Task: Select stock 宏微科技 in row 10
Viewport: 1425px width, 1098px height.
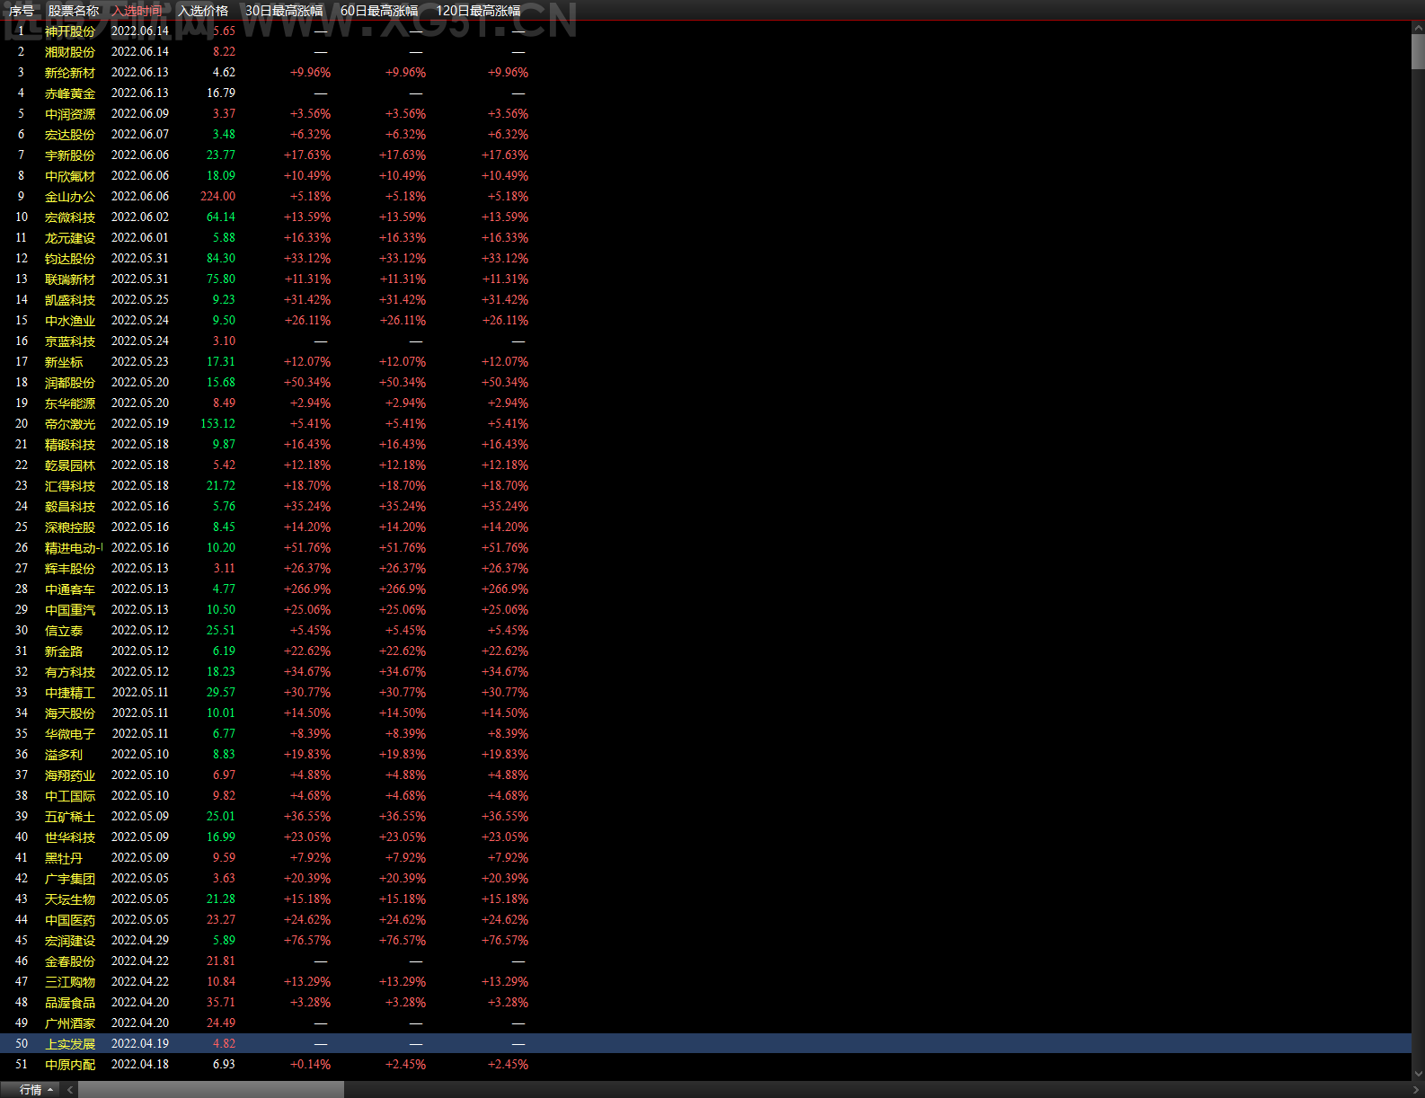Action: 70,217
